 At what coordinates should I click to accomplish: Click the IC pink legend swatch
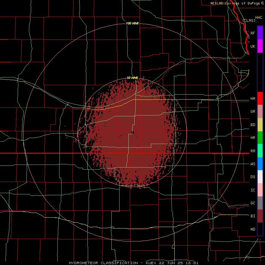260,190
